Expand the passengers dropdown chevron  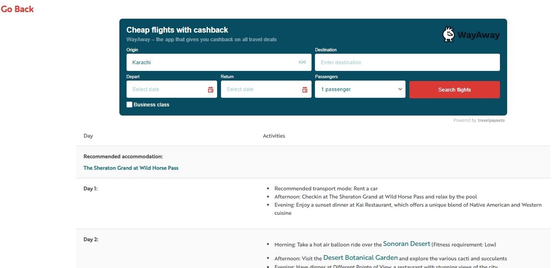[400, 89]
